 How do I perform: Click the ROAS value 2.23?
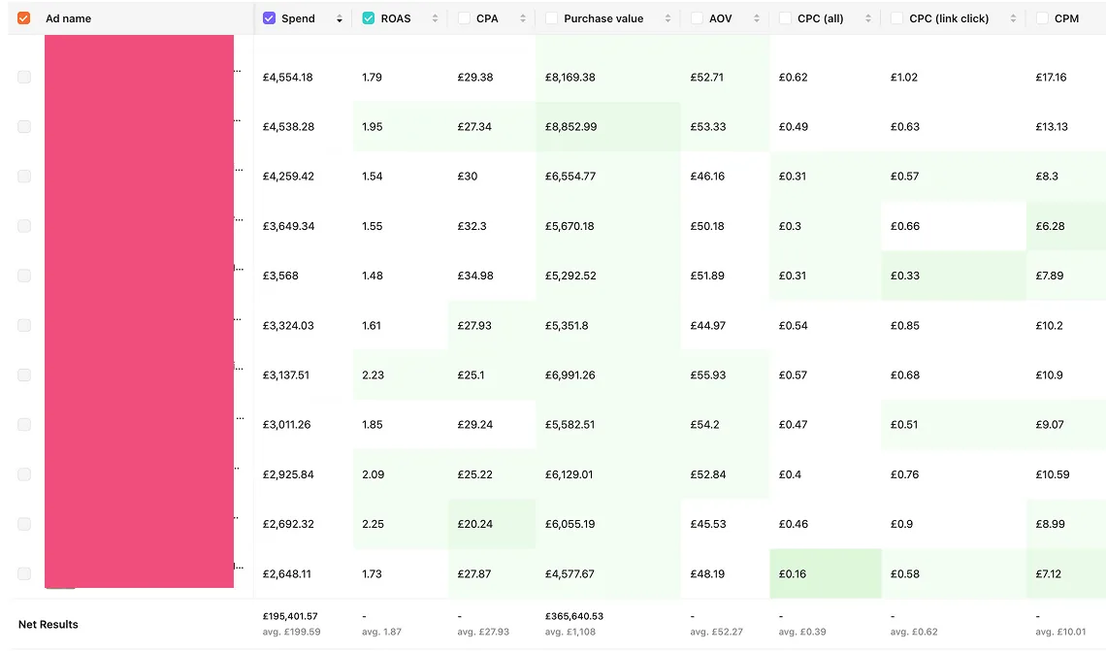tap(374, 375)
